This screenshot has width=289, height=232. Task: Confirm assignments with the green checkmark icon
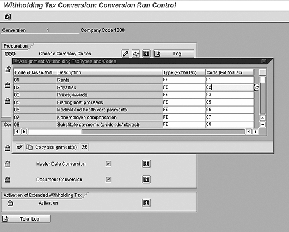[20, 147]
